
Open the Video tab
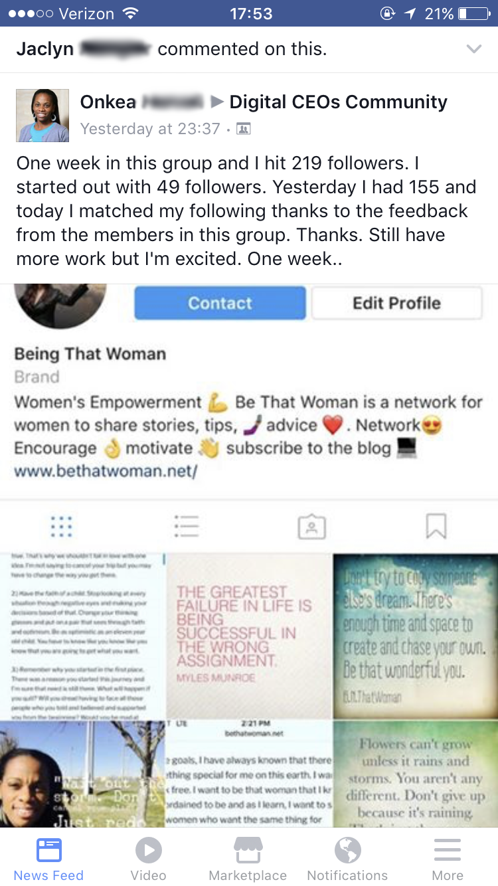coord(148,859)
